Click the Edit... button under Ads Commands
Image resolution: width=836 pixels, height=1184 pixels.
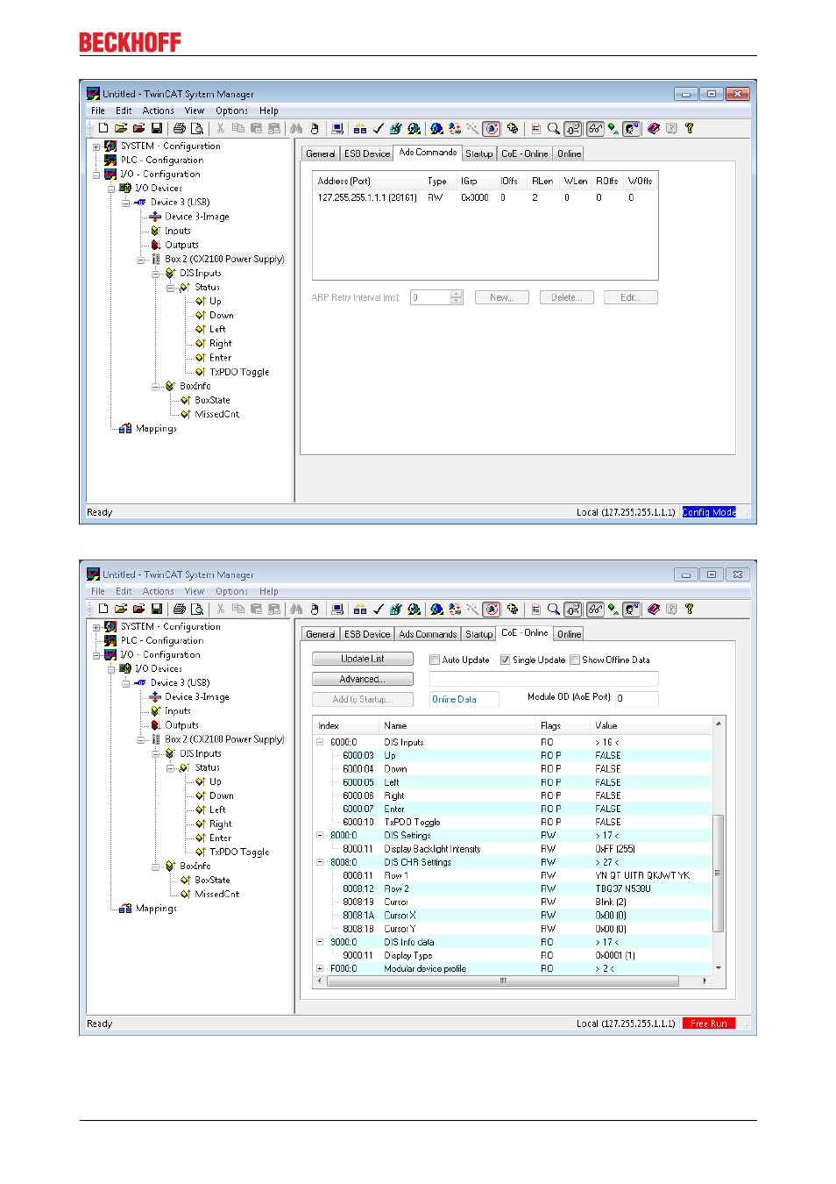[x=631, y=297]
